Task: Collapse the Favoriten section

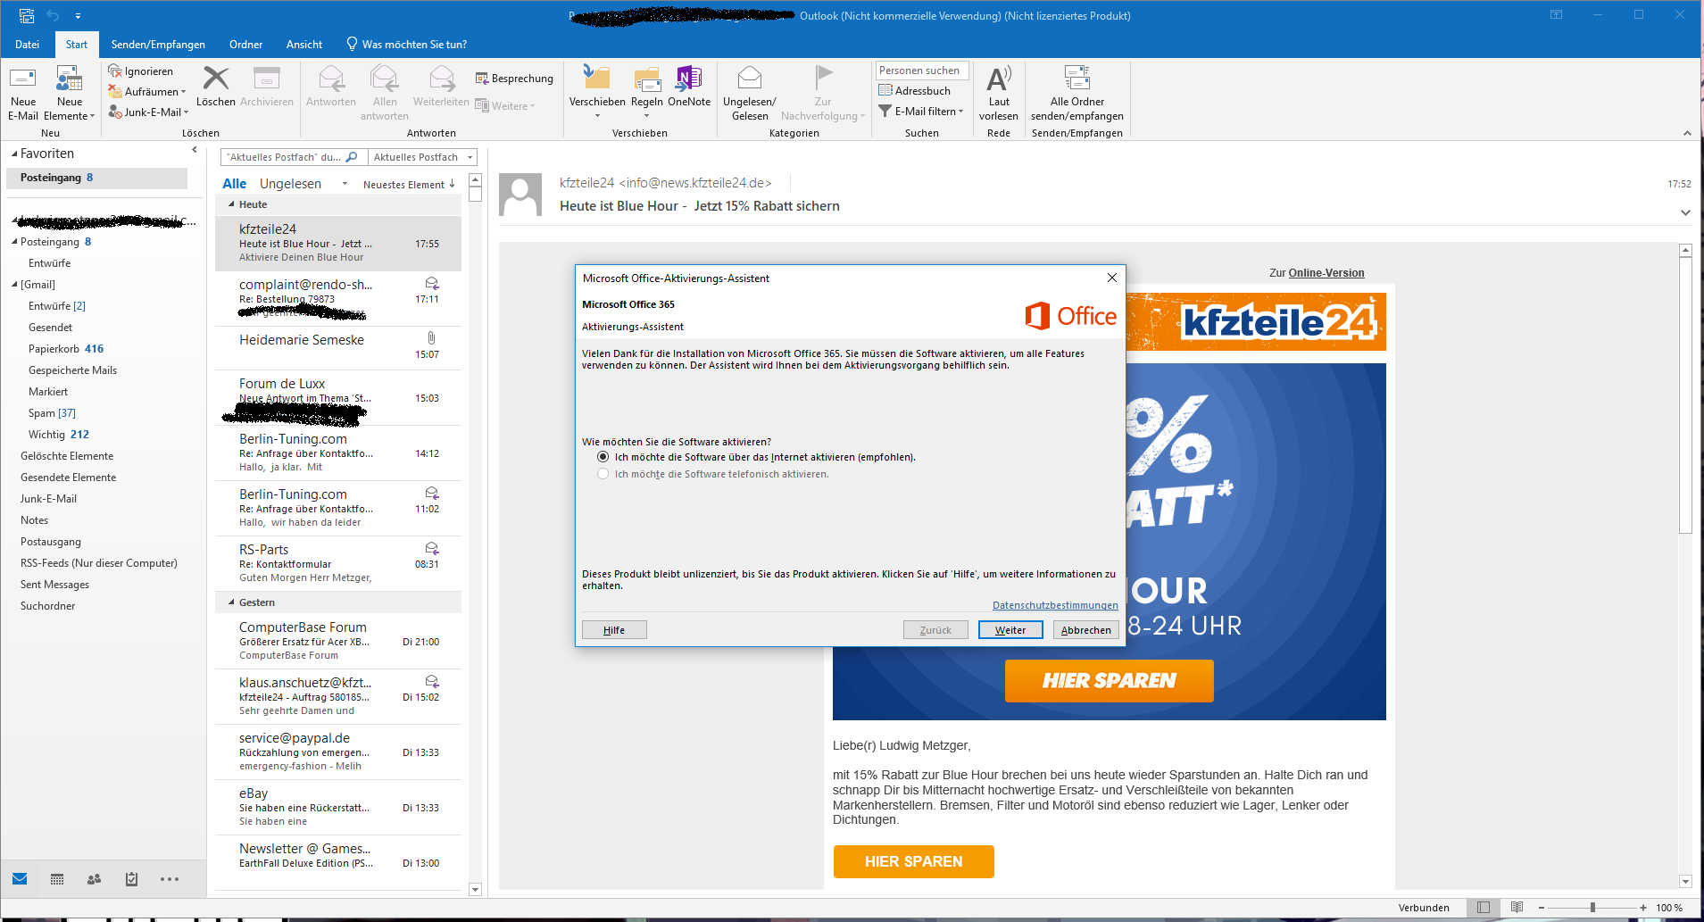Action: pos(14,154)
